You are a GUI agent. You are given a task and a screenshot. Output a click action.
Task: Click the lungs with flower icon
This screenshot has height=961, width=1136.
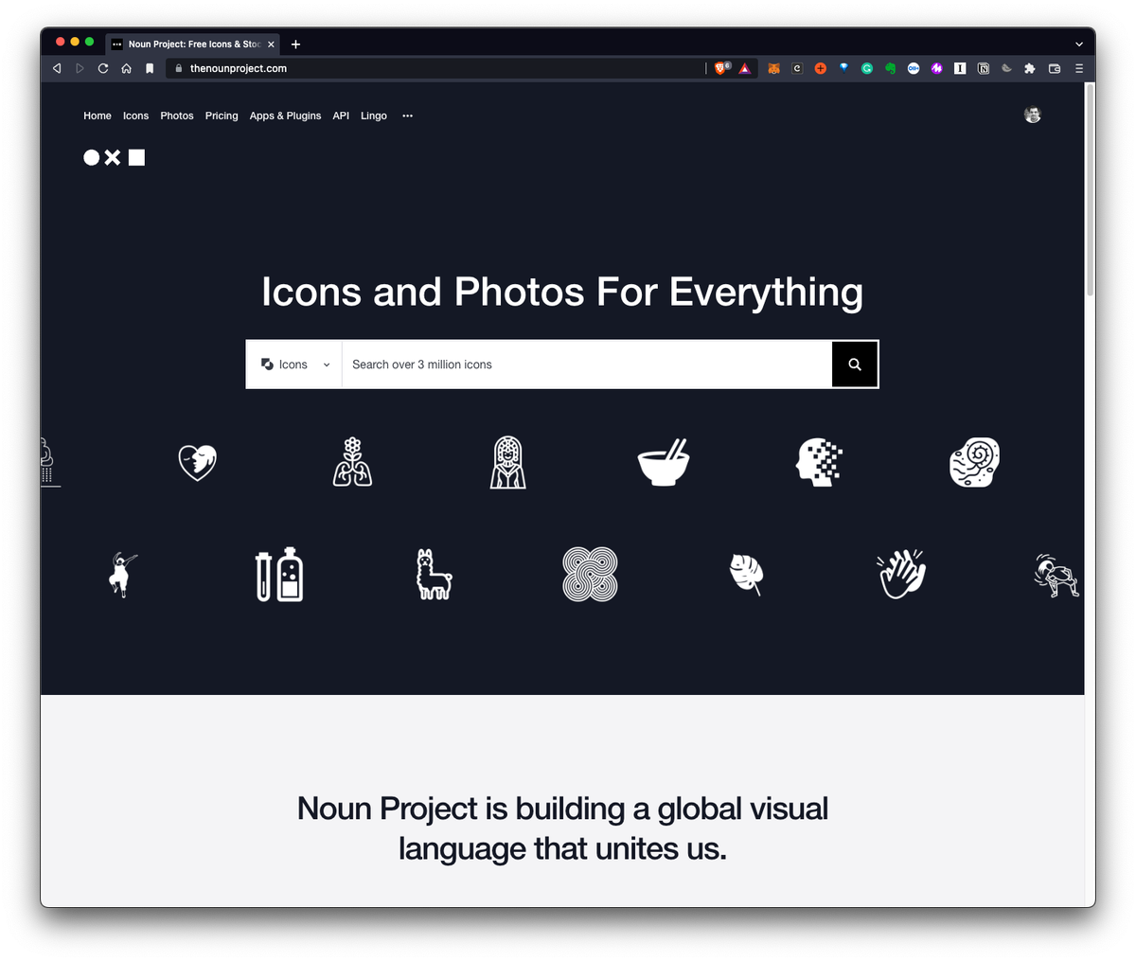click(352, 462)
